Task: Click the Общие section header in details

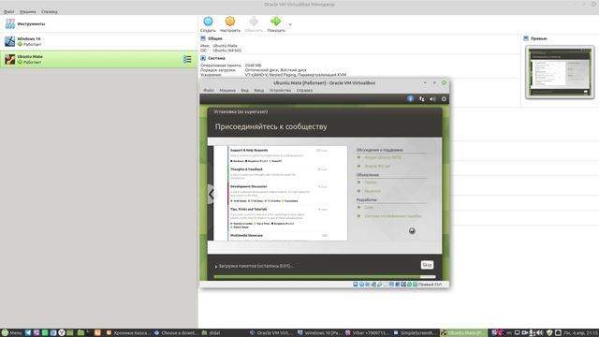Action: (x=214, y=38)
